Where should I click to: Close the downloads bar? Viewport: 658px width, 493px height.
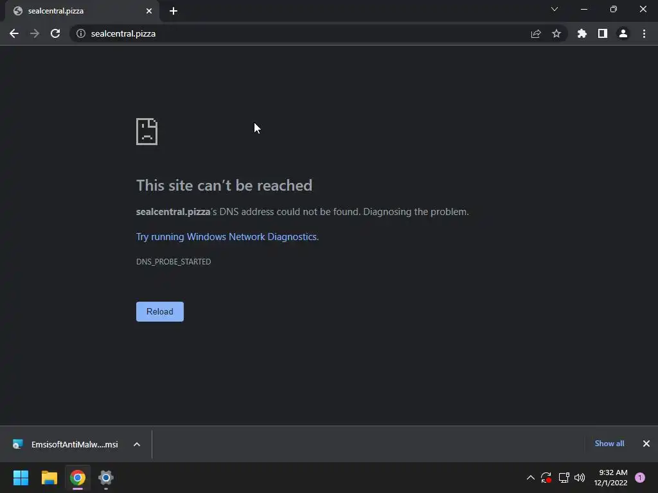pyautogui.click(x=646, y=444)
